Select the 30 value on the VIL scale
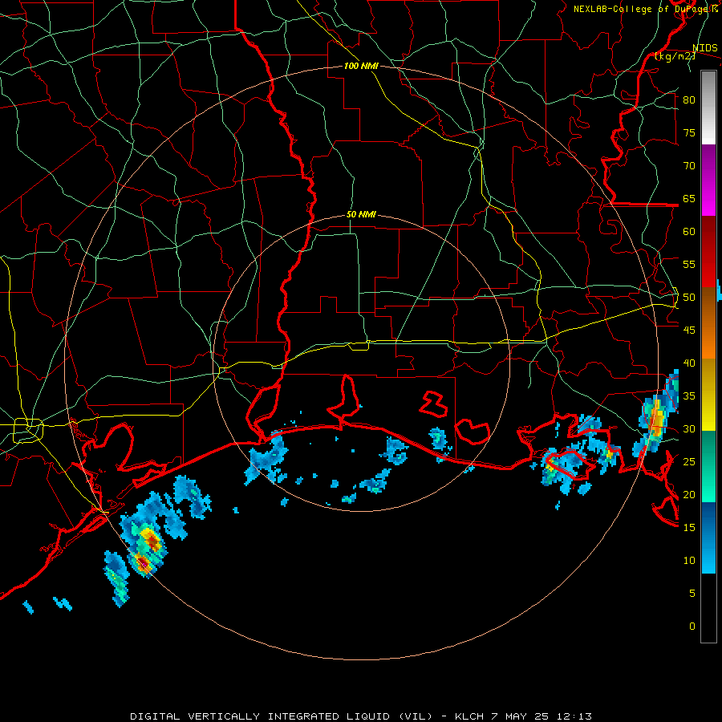Screen dimensions: 722x722 [689, 428]
